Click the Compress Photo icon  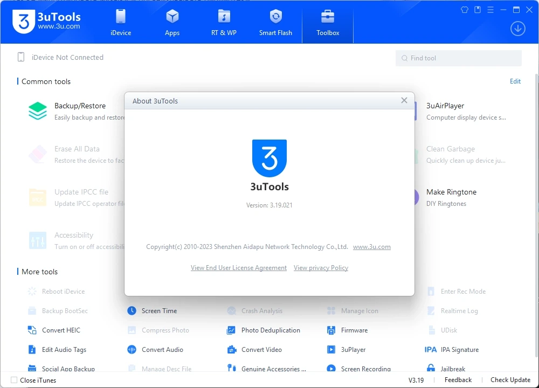coord(132,330)
